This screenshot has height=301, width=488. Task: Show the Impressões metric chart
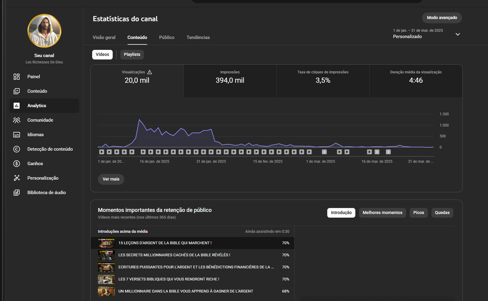click(230, 81)
